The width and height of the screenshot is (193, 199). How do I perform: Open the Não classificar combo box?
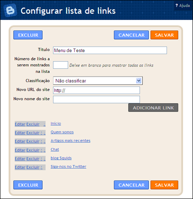pyautogui.click(x=98, y=81)
